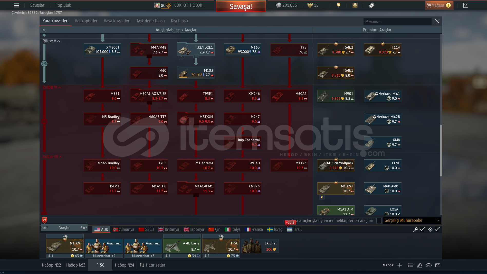Select premium T54E2 vehicle card
Screen dimensions: 487x274
click(x=336, y=50)
